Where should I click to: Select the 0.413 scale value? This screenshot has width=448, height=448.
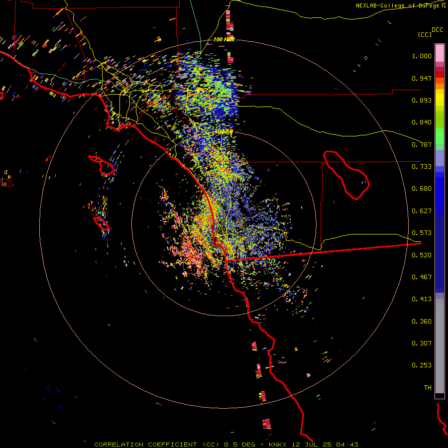click(x=422, y=299)
